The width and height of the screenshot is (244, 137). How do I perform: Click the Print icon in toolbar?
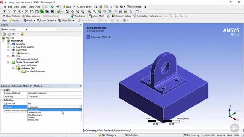[125, 11]
